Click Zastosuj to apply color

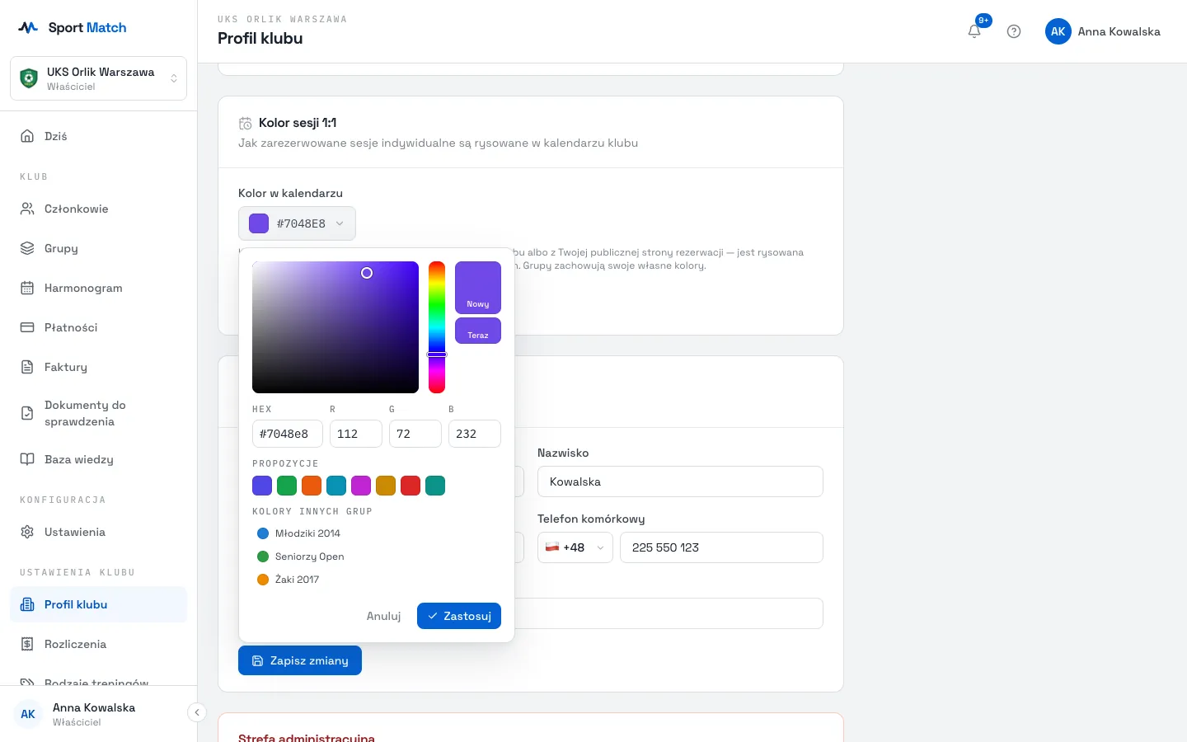coord(459,616)
